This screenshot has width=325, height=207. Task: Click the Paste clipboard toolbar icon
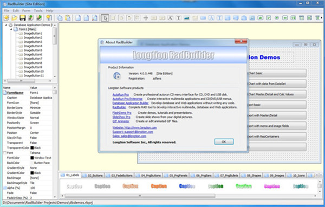[68, 18]
